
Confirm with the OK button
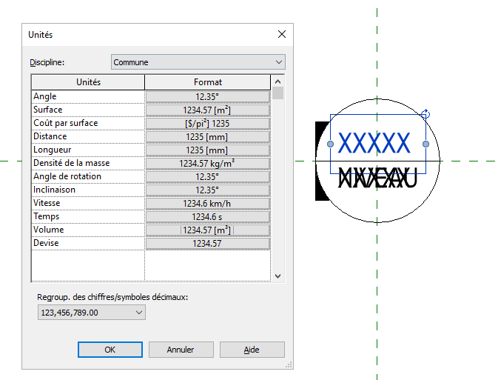(110, 350)
